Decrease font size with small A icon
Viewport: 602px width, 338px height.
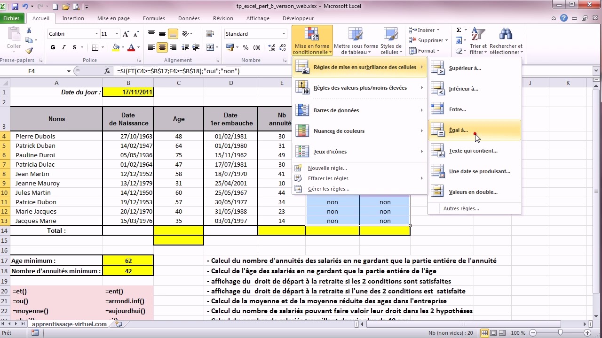click(x=136, y=34)
